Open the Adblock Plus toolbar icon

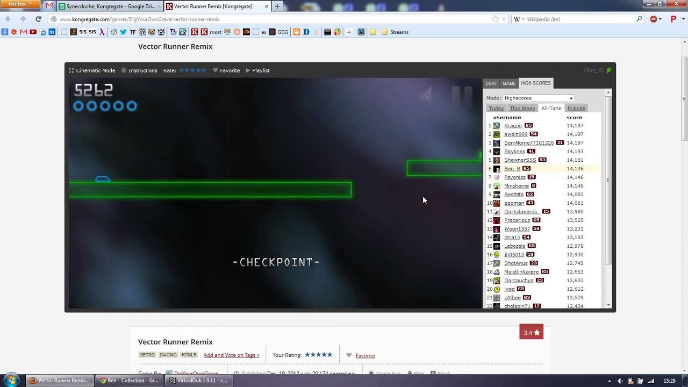(x=654, y=19)
